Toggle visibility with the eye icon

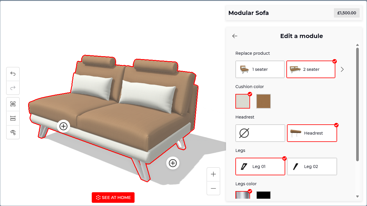coord(13,132)
